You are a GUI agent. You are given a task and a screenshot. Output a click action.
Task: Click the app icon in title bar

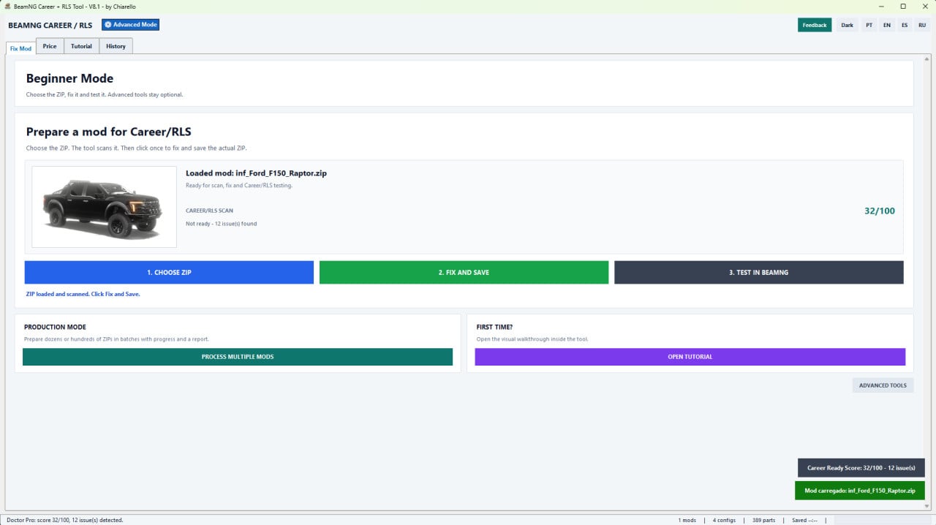(x=7, y=6)
